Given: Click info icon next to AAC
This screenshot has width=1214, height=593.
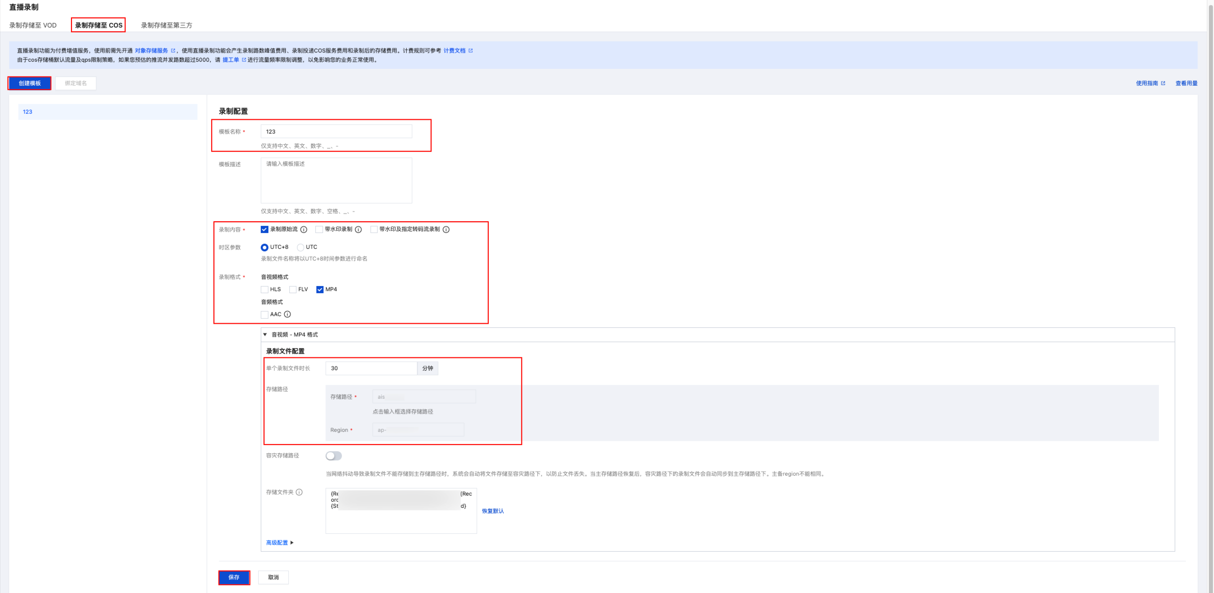Looking at the screenshot, I should click(287, 314).
